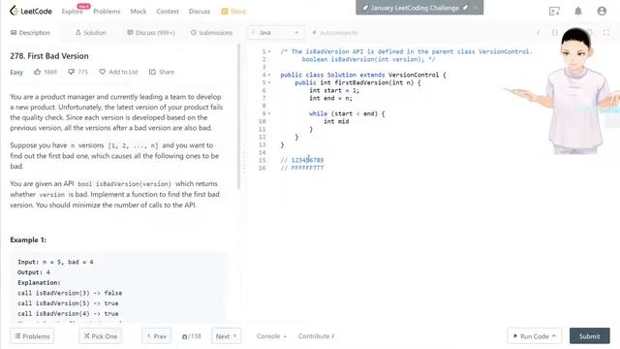Click the comment '// FFFFFFTTT'
Image resolution: width=620 pixels, height=349 pixels.
pyautogui.click(x=302, y=168)
